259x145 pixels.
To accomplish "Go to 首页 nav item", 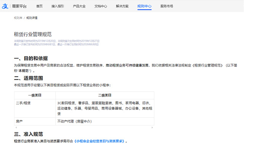I will click(40, 6).
